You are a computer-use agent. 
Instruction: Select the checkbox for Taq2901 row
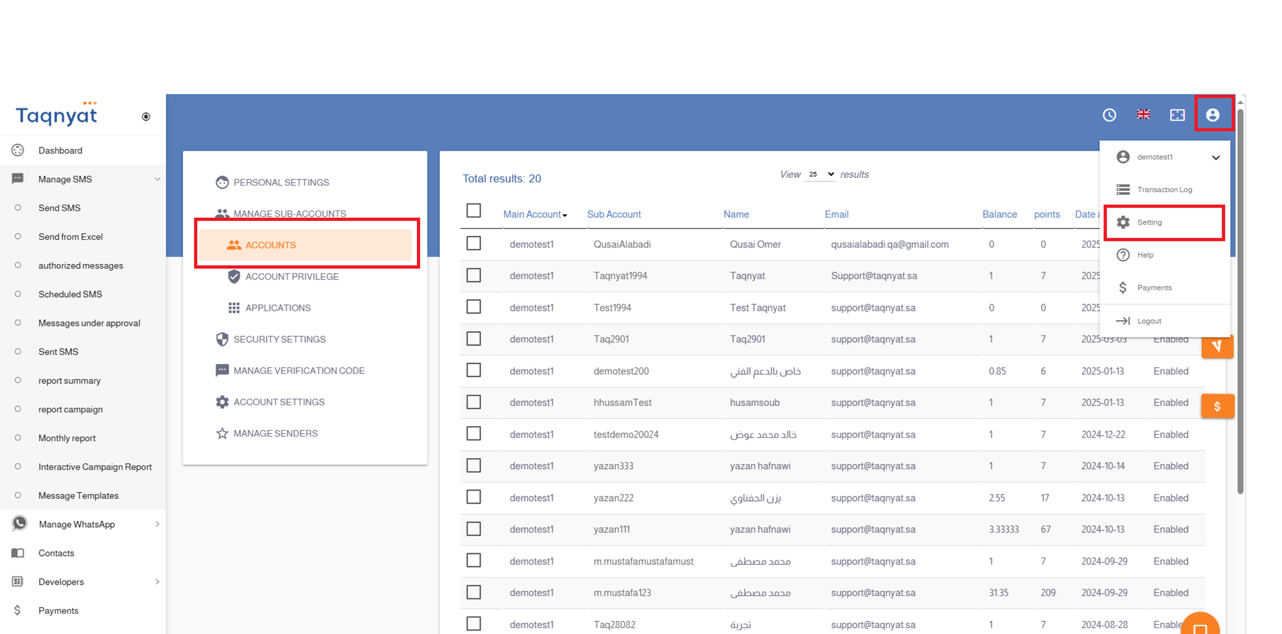point(474,338)
